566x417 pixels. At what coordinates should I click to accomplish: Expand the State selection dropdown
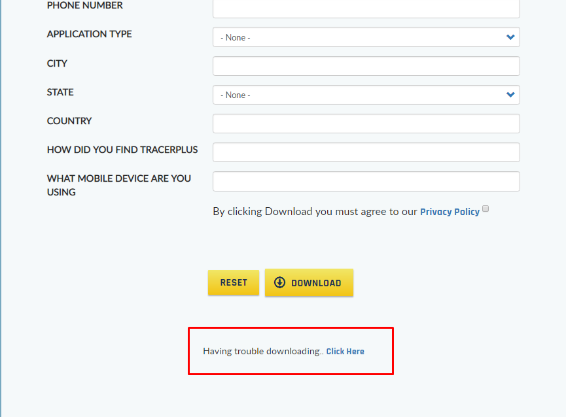(x=366, y=95)
